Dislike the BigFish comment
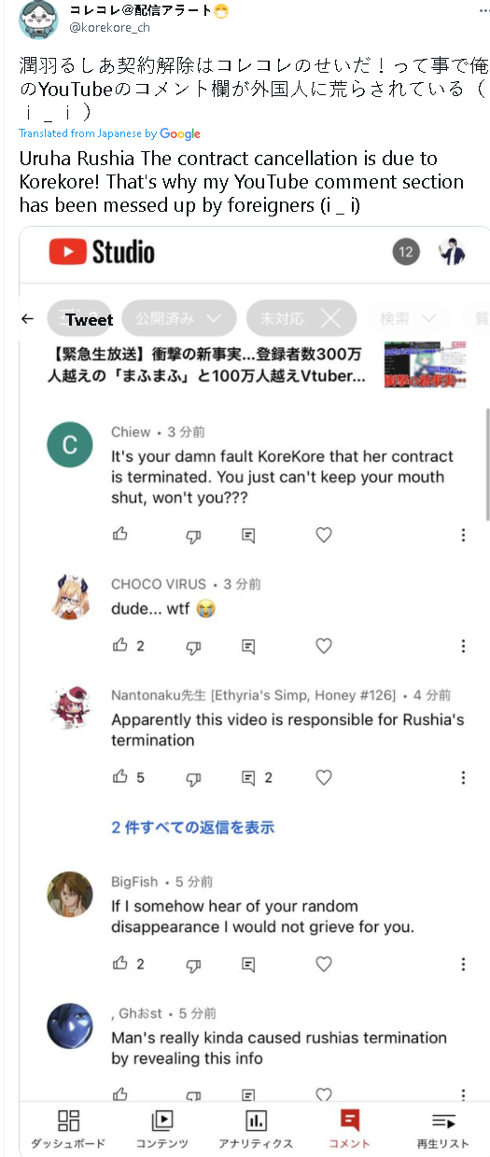 (193, 964)
